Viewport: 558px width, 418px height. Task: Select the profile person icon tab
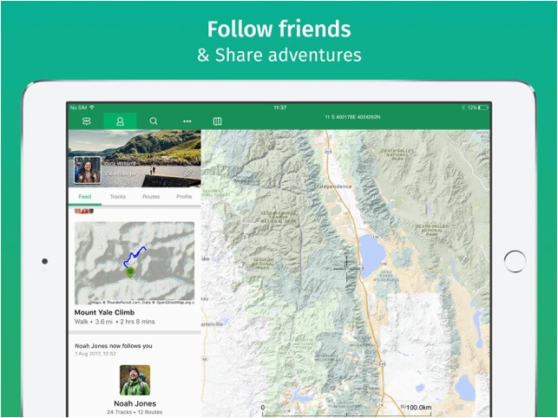[121, 121]
